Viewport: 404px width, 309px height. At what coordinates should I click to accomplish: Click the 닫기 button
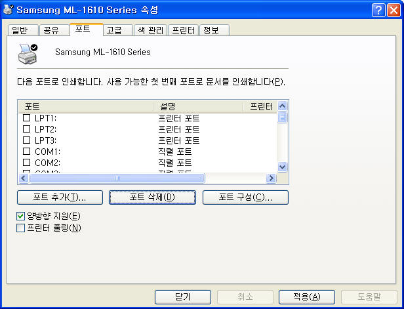(x=183, y=297)
